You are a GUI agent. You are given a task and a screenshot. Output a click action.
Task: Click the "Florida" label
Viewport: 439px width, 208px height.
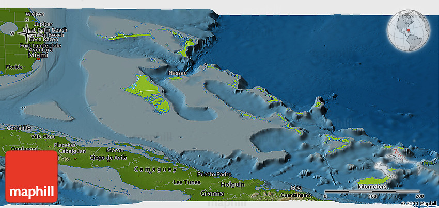pyautogui.click(x=14, y=67)
